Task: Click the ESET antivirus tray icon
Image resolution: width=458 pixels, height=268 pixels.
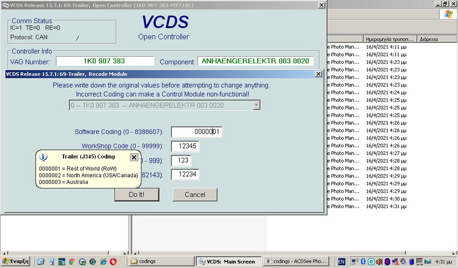Action: (x=371, y=261)
